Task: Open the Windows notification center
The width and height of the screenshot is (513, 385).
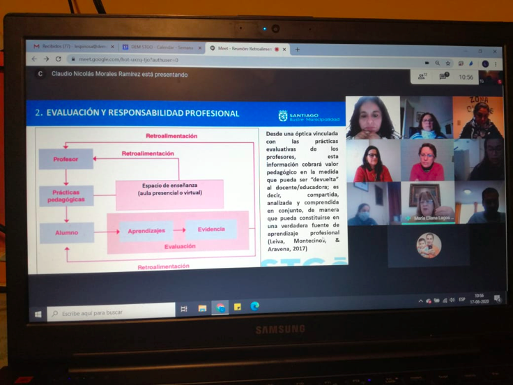Action: (x=497, y=299)
